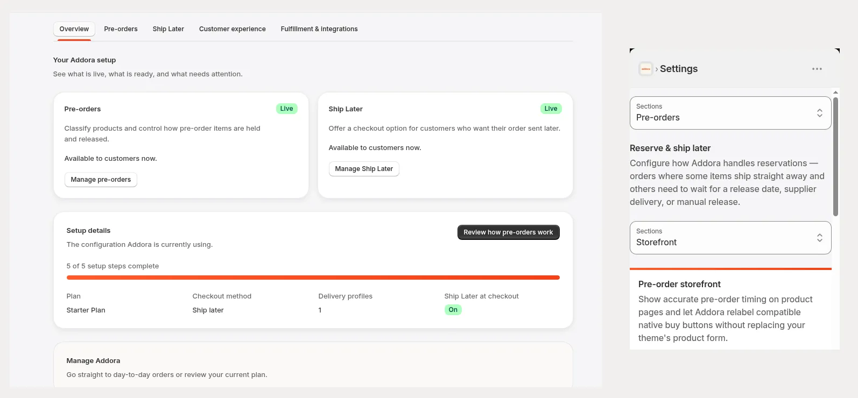Viewport: 858px width, 398px height.
Task: Click the Your Addora setup heading
Action: (85, 60)
